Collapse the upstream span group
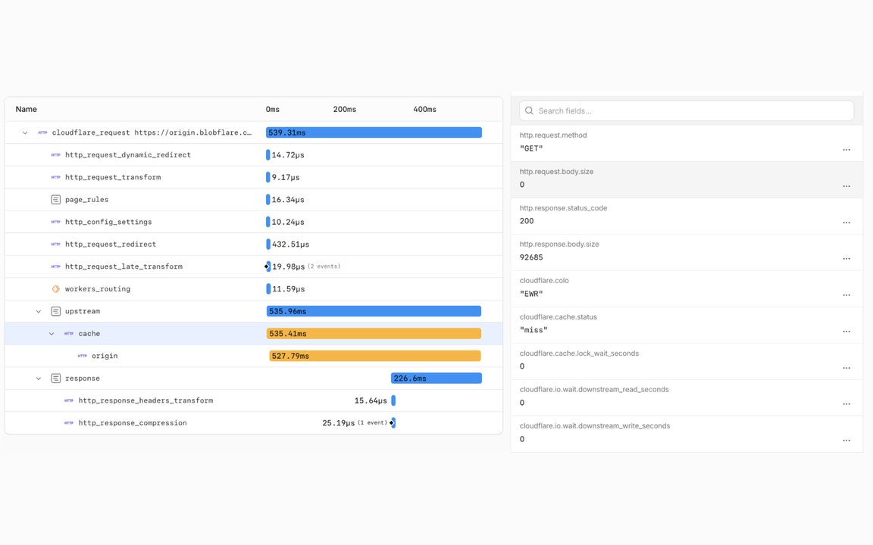This screenshot has height=545, width=873. point(39,311)
